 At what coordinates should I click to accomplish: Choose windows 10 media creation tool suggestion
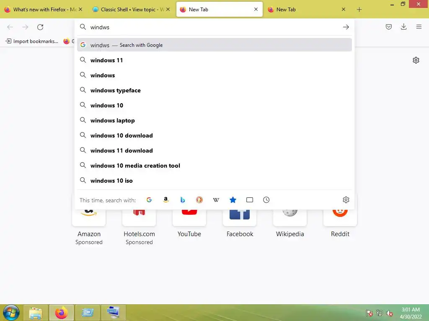(x=214, y=165)
